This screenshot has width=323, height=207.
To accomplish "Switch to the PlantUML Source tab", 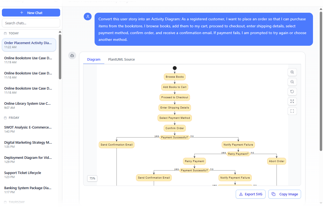I will [x=121, y=59].
